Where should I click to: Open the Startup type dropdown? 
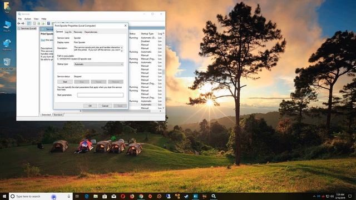click(99, 64)
